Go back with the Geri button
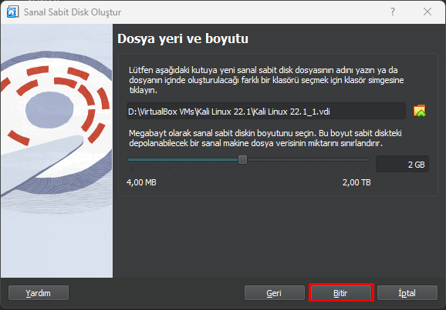The width and height of the screenshot is (446, 310). pyautogui.click(x=275, y=293)
